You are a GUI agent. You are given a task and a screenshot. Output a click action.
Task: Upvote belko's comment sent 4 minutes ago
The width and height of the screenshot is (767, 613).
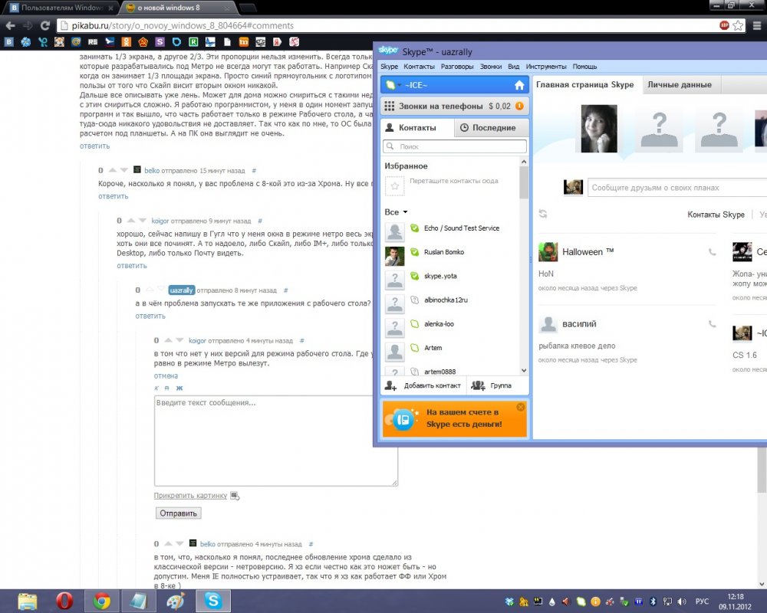[x=168, y=543]
